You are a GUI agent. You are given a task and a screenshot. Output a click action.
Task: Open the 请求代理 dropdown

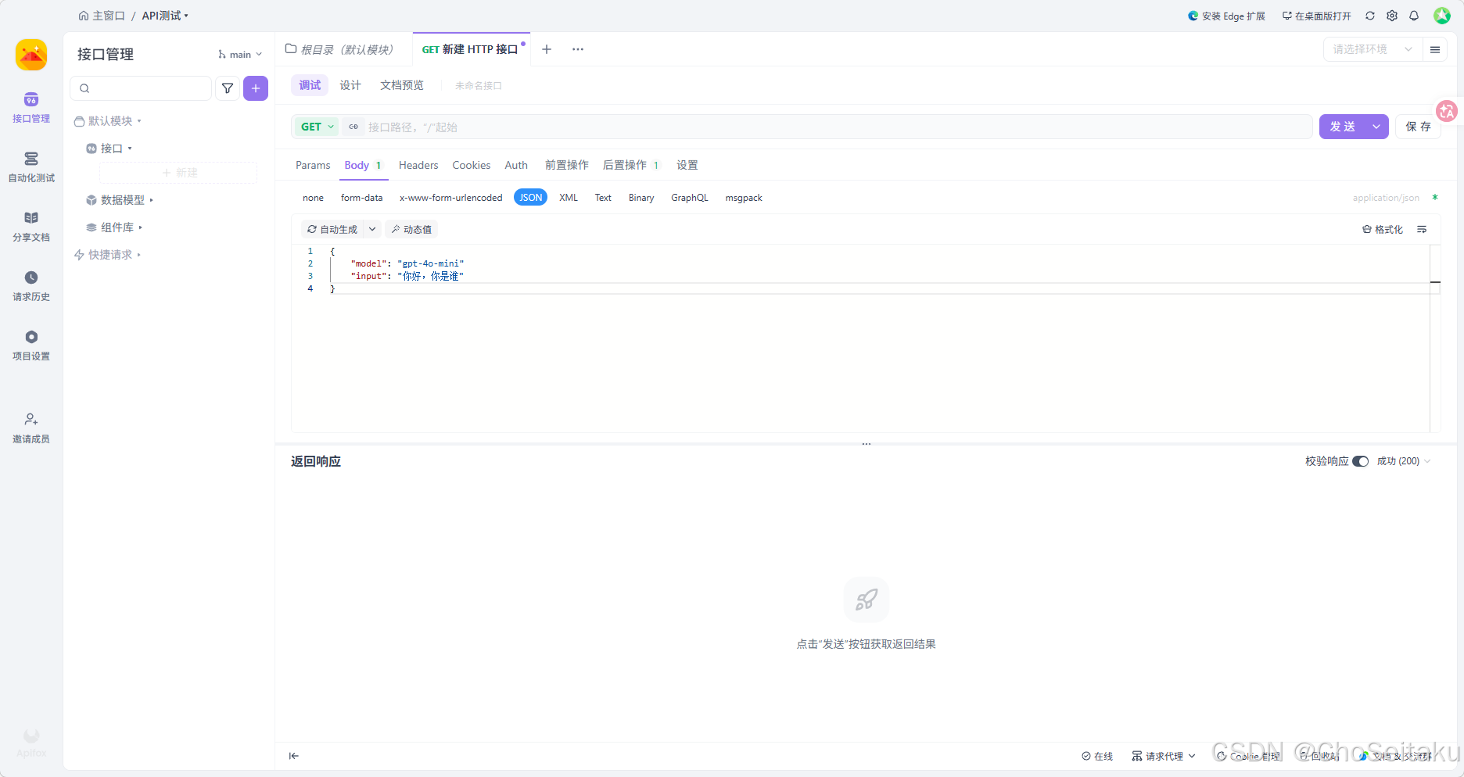point(1164,756)
